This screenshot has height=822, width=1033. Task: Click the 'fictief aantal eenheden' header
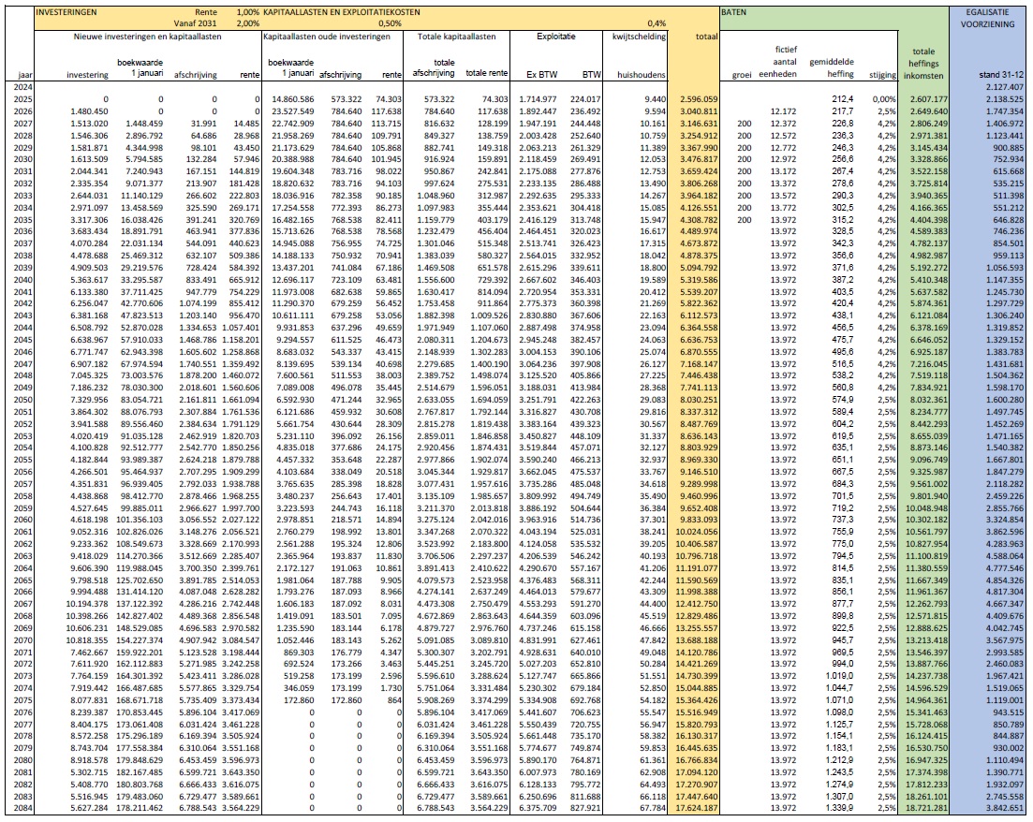click(778, 62)
